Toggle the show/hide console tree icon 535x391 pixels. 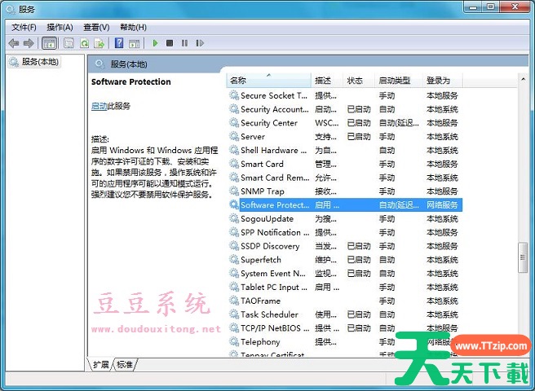click(49, 43)
